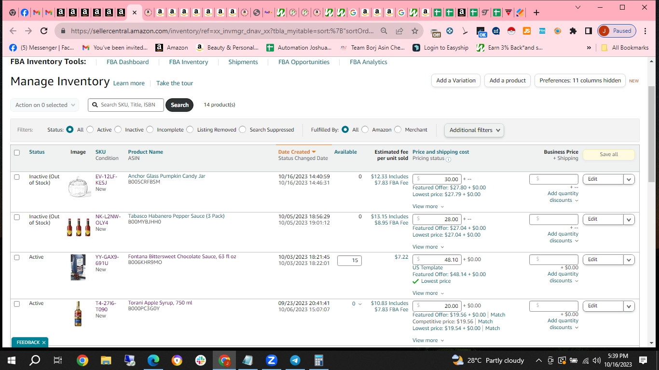Launch Microsoft Edge from the taskbar

pyautogui.click(x=153, y=360)
